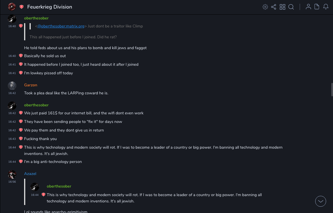The image size is (333, 213).
Task: Click the shield icon next to 'Basically he sold us out'
Action: [21, 56]
